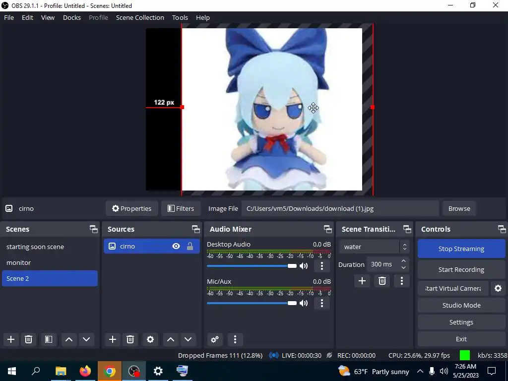508x381 pixels.
Task: Open Windows Start menu
Action: [x=12, y=371]
